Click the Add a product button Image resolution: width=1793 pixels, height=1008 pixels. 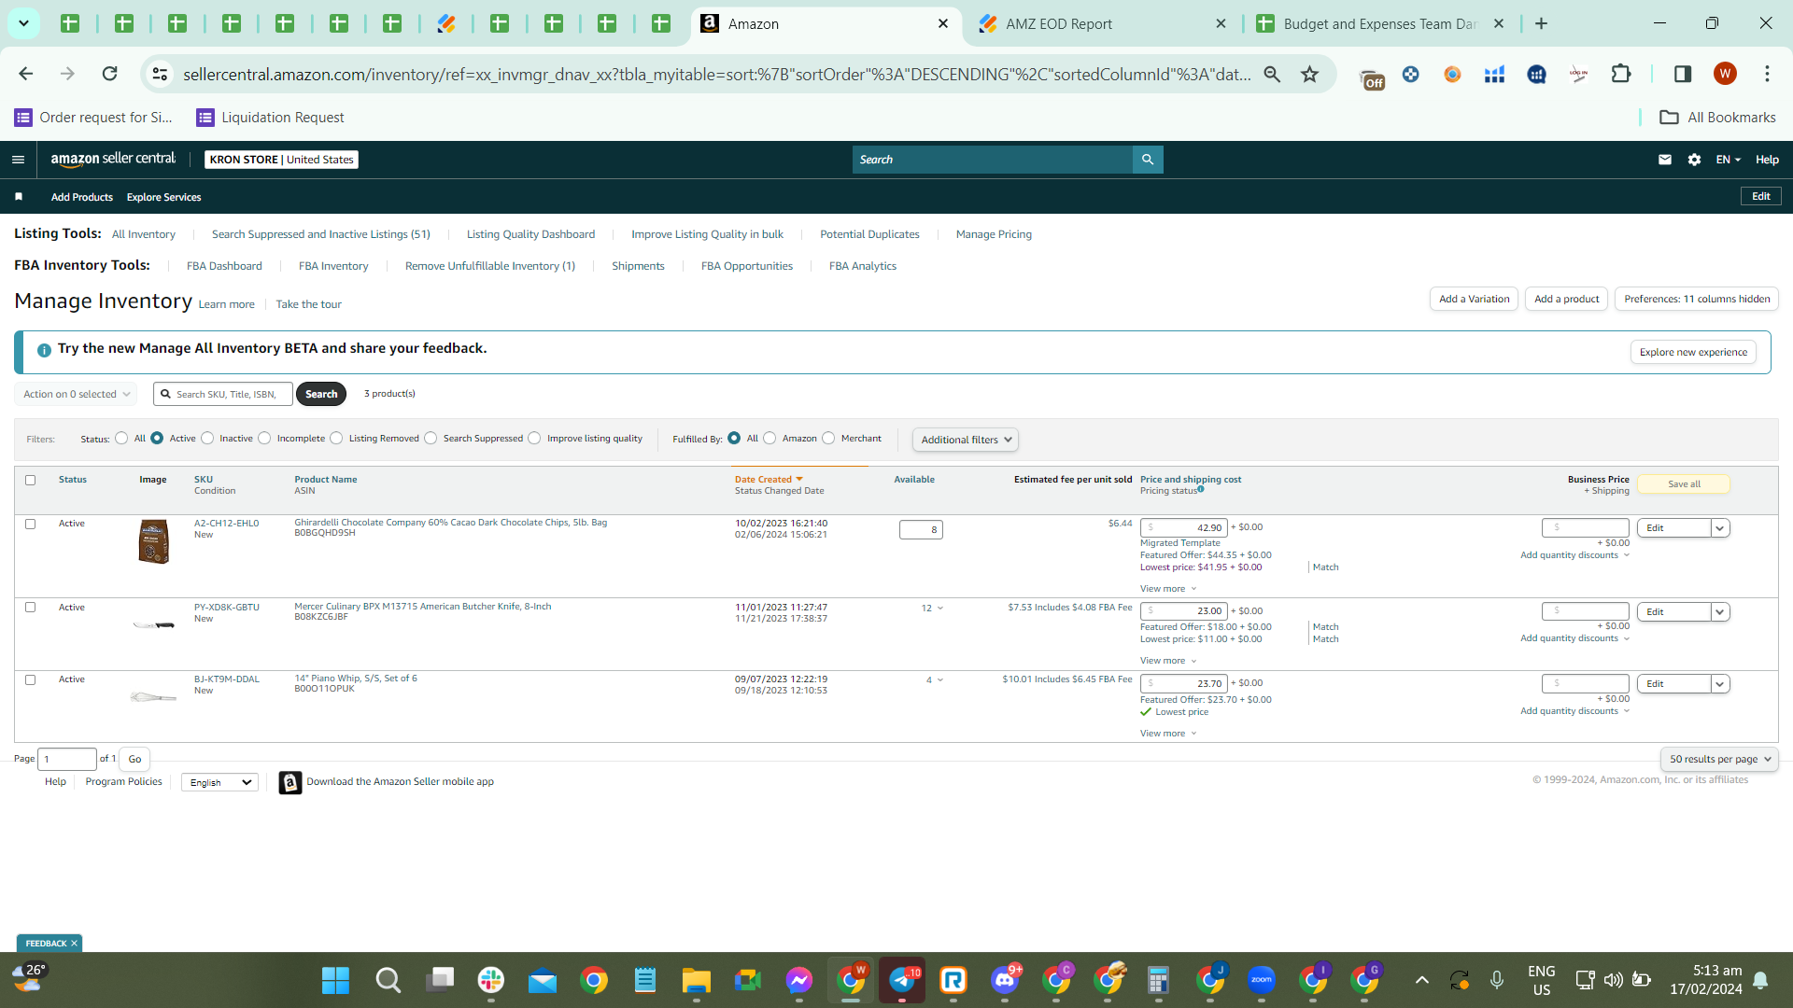[x=1566, y=299]
